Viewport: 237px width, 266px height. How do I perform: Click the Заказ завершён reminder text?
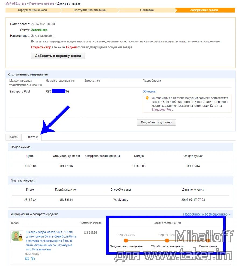(43, 36)
